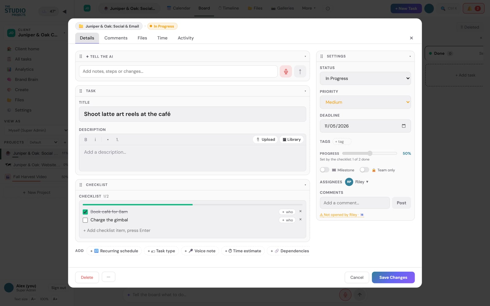
Task: Add a Voice note to the task
Action: click(200, 251)
